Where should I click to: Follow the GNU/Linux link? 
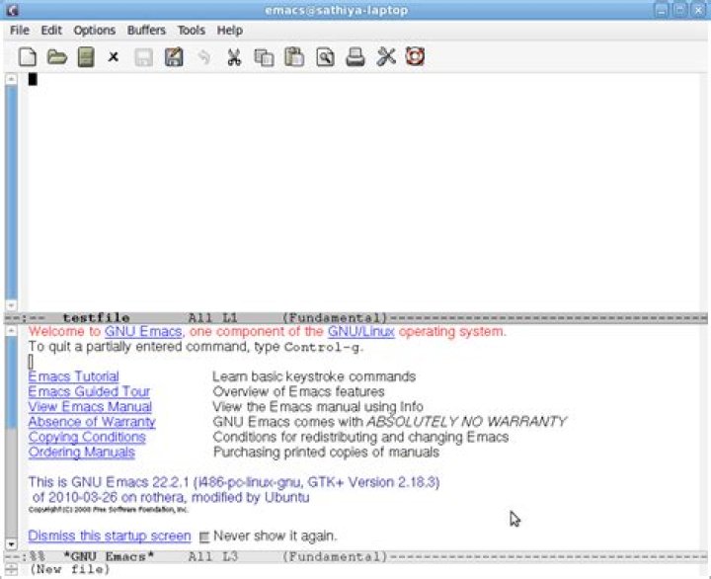pyautogui.click(x=361, y=332)
